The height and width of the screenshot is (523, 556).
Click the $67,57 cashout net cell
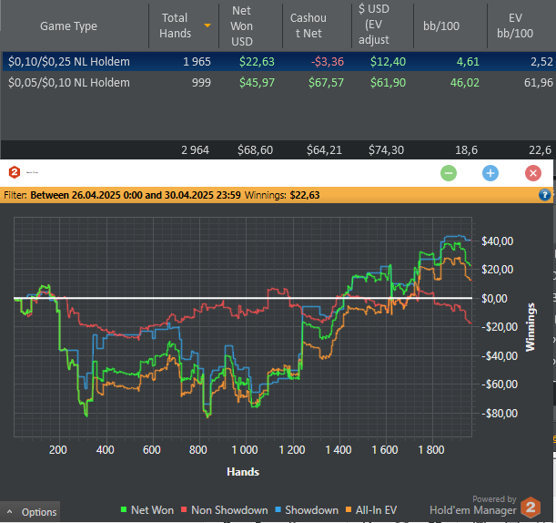point(326,83)
